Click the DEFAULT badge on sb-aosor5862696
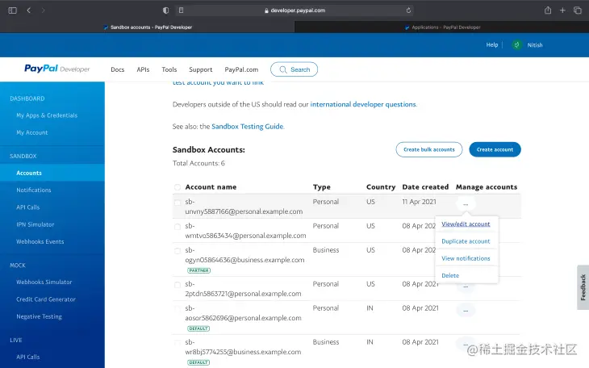Image resolution: width=589 pixels, height=368 pixels. 198,328
